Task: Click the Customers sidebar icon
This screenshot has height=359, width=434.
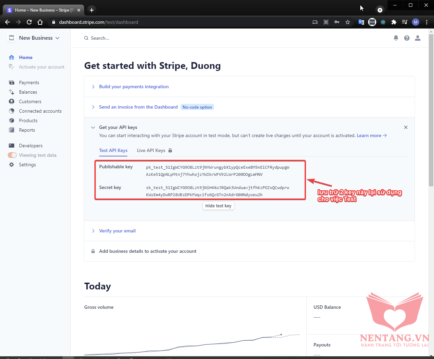Action: [x=12, y=101]
